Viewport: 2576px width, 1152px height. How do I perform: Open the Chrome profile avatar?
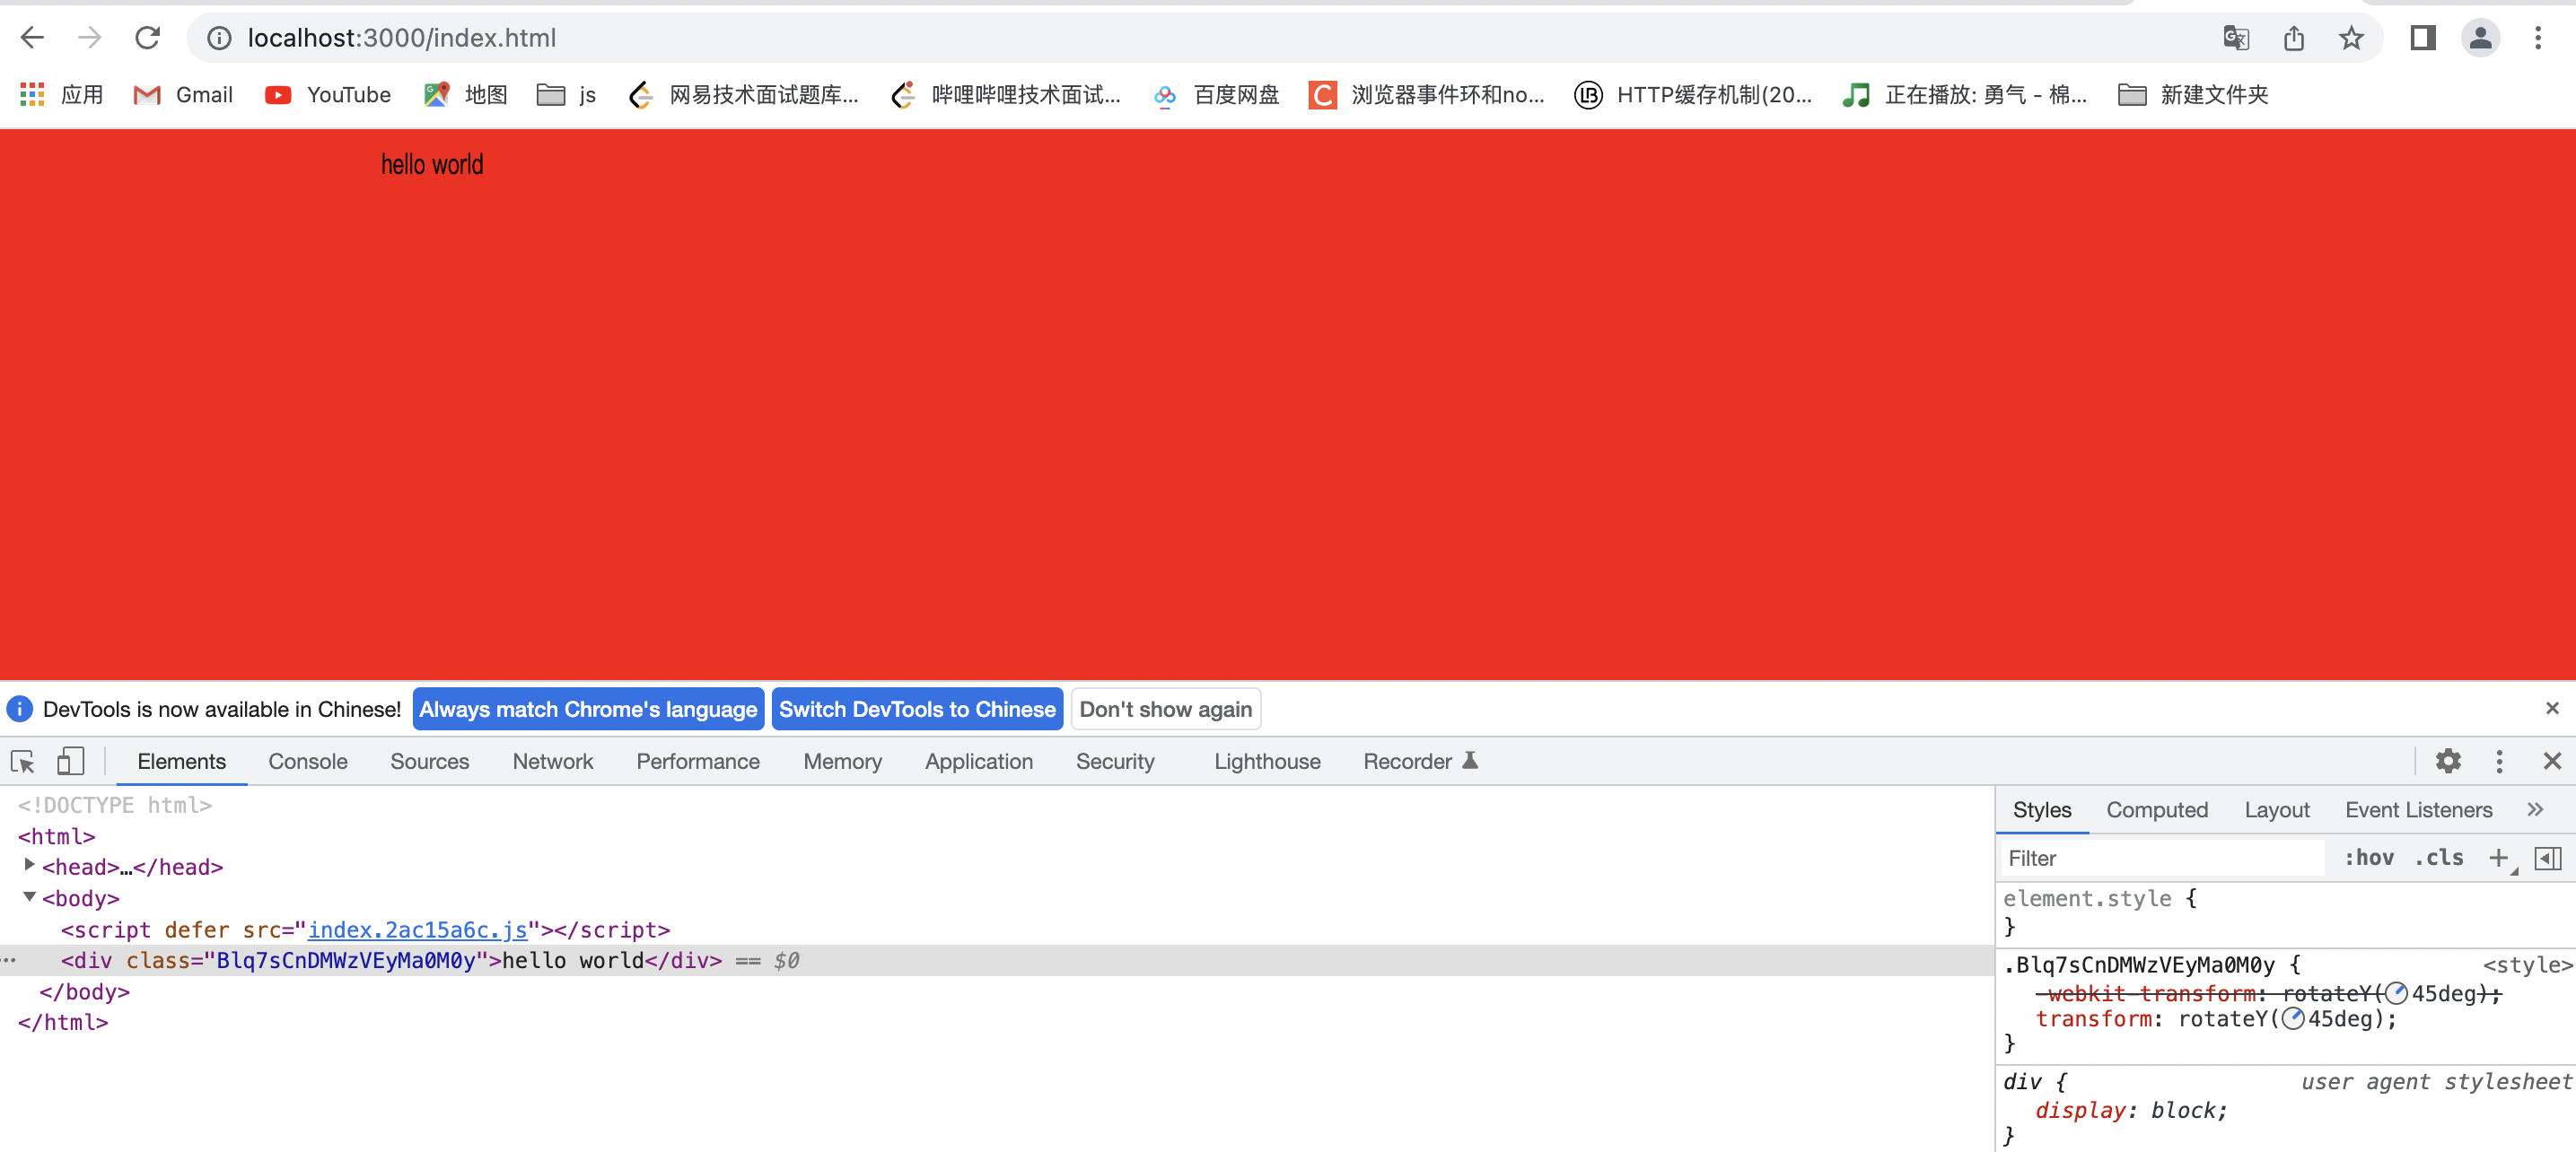point(2480,38)
